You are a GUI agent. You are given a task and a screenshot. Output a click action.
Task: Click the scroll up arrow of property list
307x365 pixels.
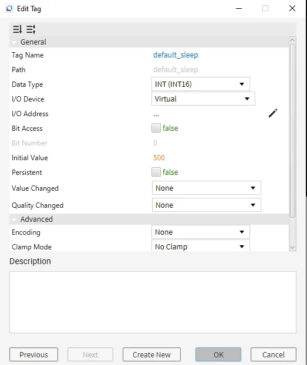coord(292,40)
